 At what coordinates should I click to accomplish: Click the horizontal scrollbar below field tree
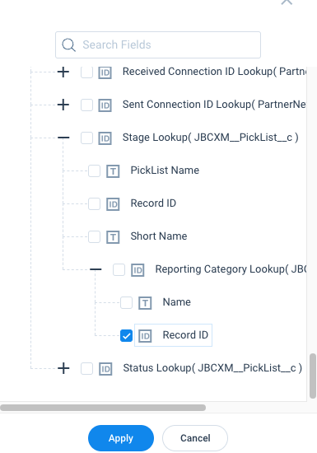(103, 408)
